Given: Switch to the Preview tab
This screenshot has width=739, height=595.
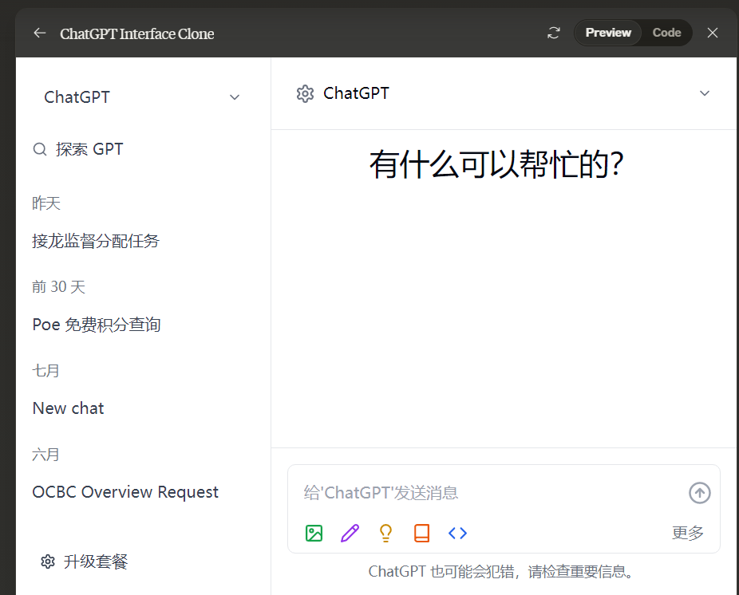Looking at the screenshot, I should pos(608,33).
